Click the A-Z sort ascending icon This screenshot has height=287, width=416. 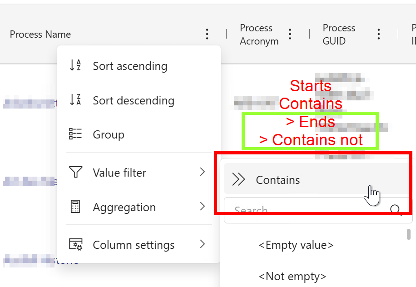(x=75, y=66)
